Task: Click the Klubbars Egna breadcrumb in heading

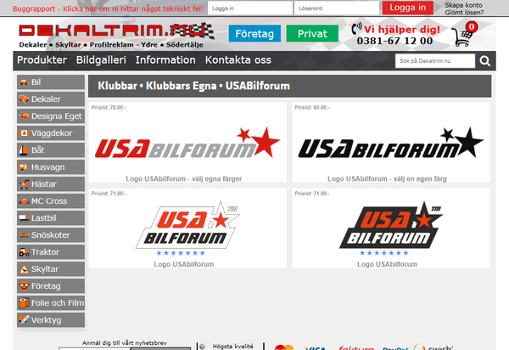Action: click(x=182, y=86)
